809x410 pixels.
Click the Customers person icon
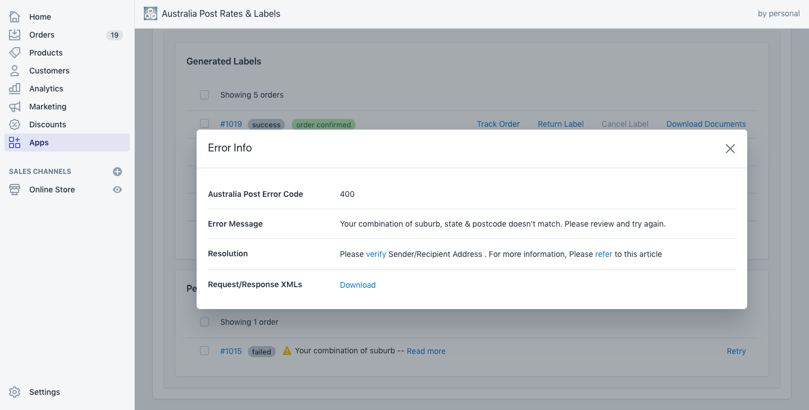[x=15, y=71]
